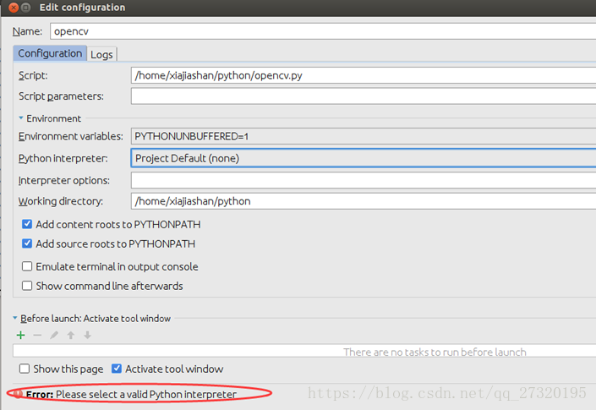
Task: Collapse the Before launch section
Action: (x=15, y=318)
